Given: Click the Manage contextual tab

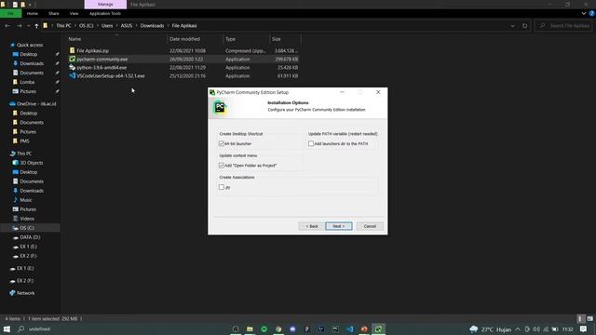Looking at the screenshot, I should tap(105, 4).
